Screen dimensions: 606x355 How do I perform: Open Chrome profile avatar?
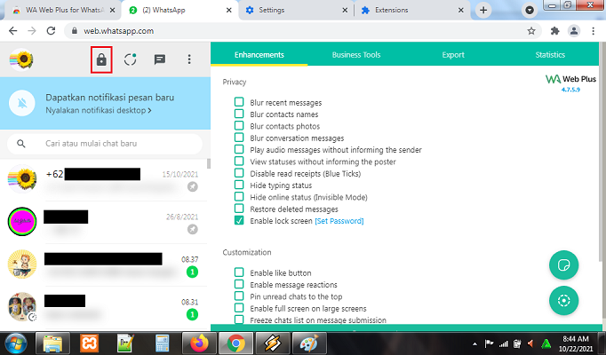(574, 31)
